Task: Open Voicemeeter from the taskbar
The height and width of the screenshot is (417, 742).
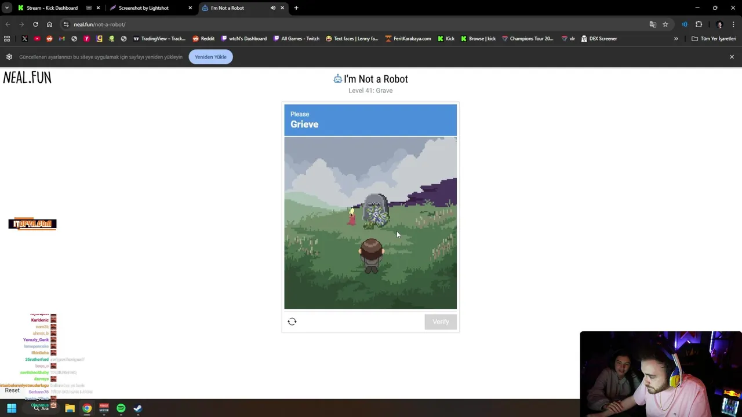Action: click(x=104, y=408)
